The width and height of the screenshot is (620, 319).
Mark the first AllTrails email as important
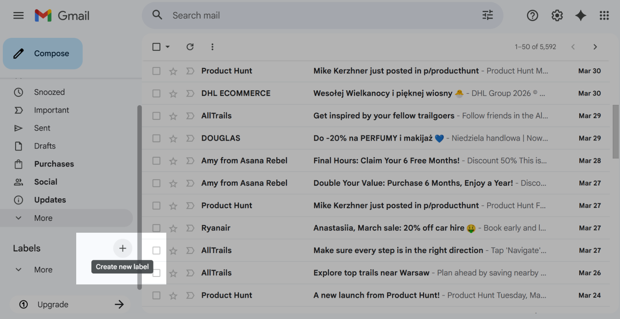[190, 116]
